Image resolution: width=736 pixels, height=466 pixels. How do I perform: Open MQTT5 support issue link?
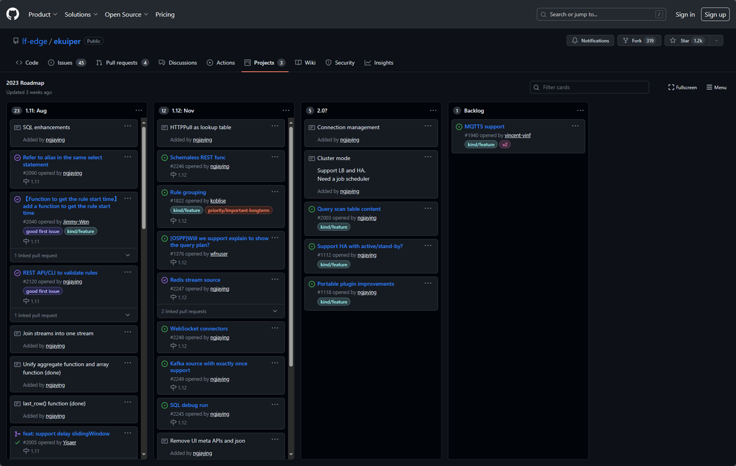485,126
